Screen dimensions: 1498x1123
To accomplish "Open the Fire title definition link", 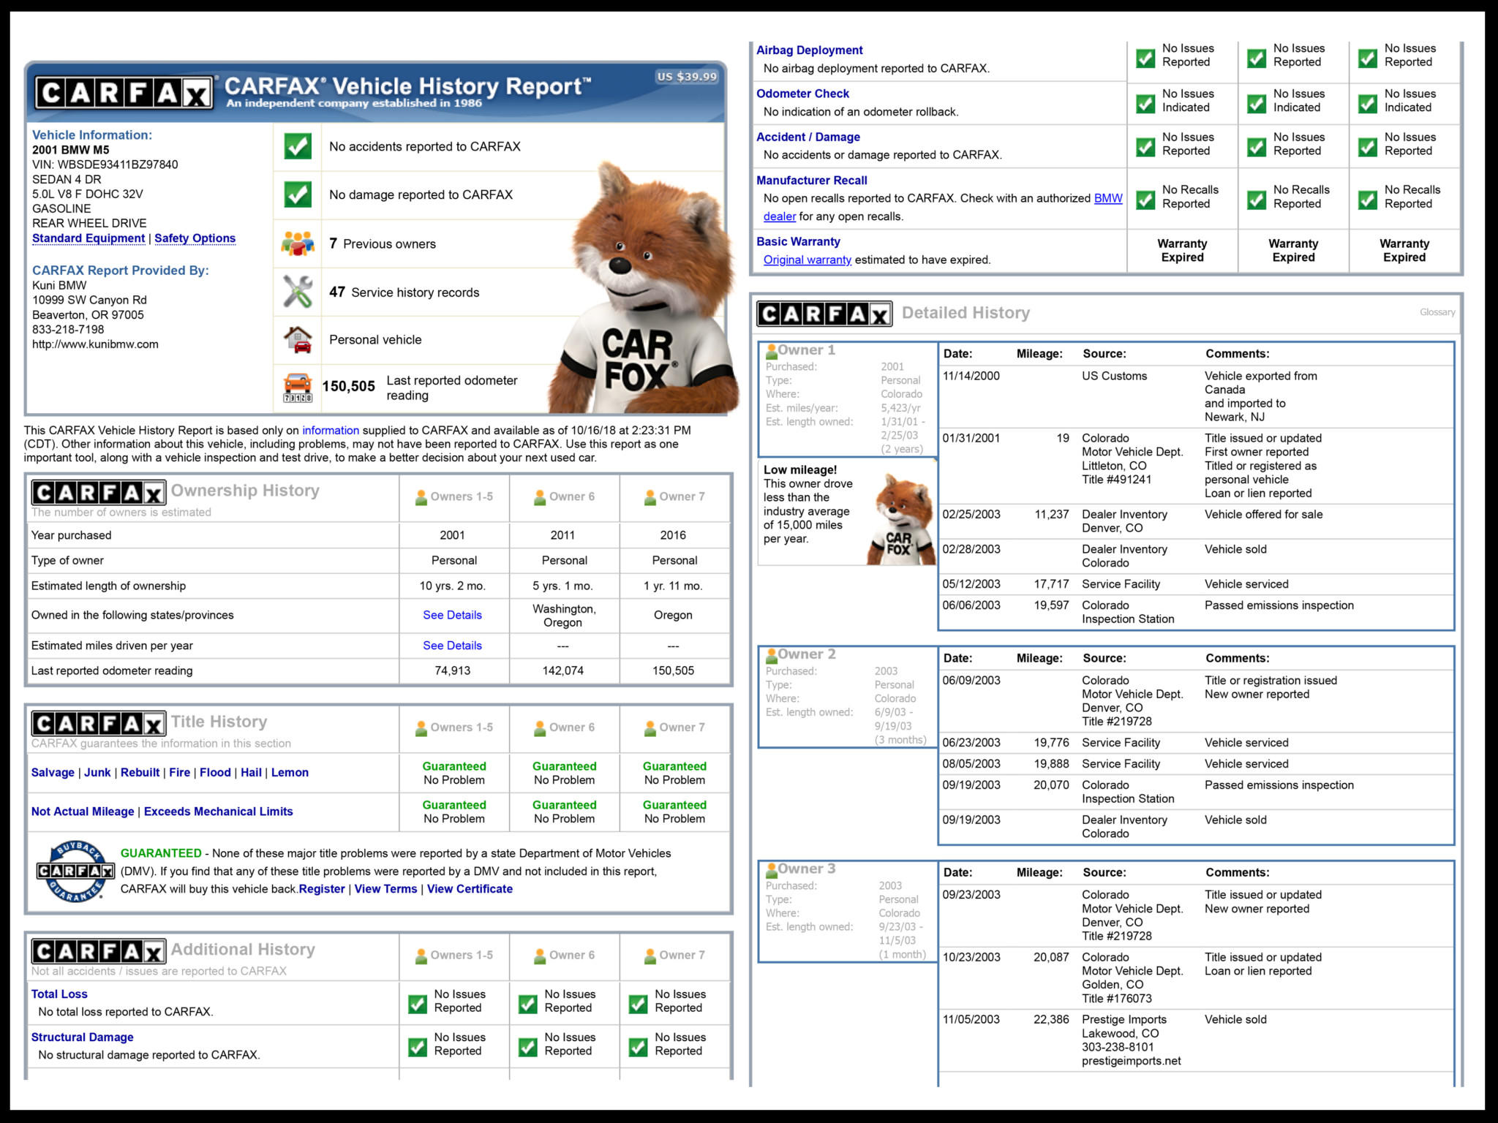I will [x=179, y=773].
